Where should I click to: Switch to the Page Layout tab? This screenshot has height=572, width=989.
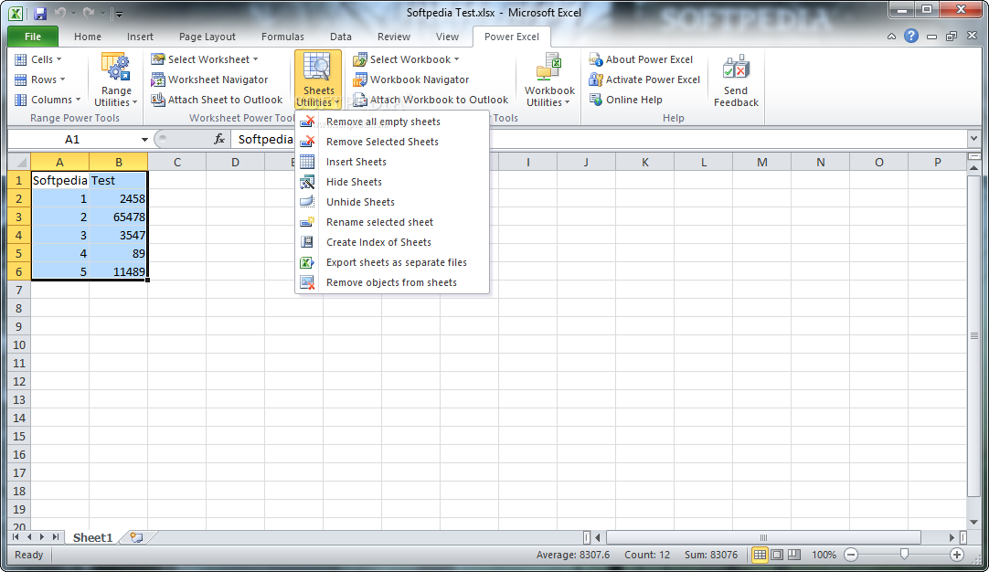click(x=207, y=37)
